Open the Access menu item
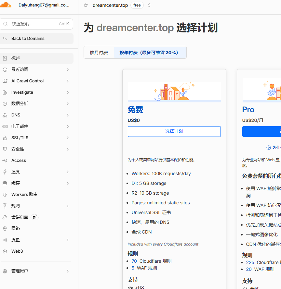281x289 pixels. (37, 161)
